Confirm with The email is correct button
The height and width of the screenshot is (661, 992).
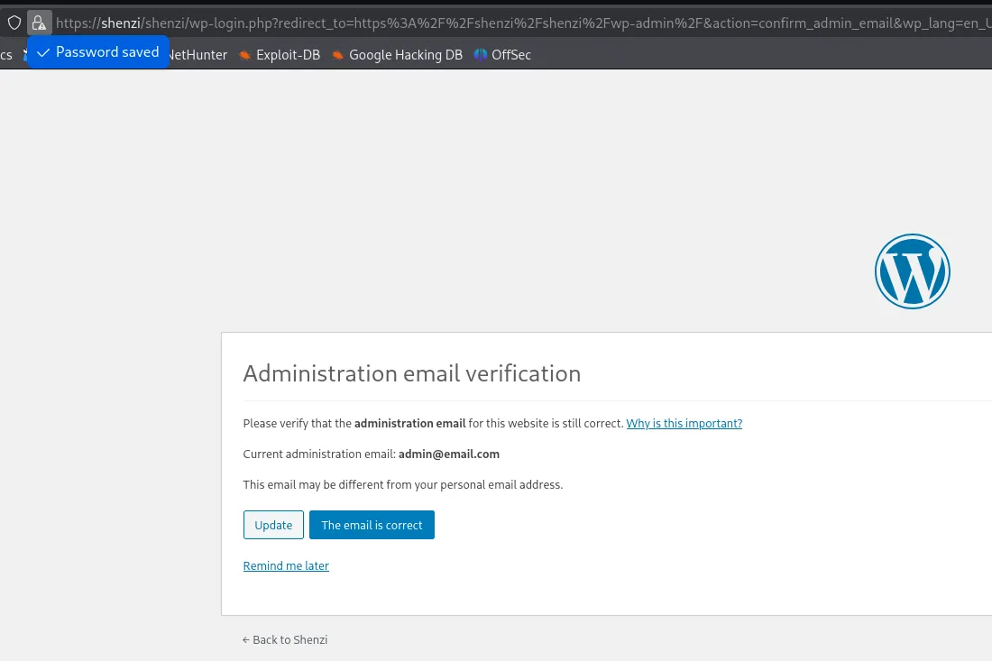(372, 525)
